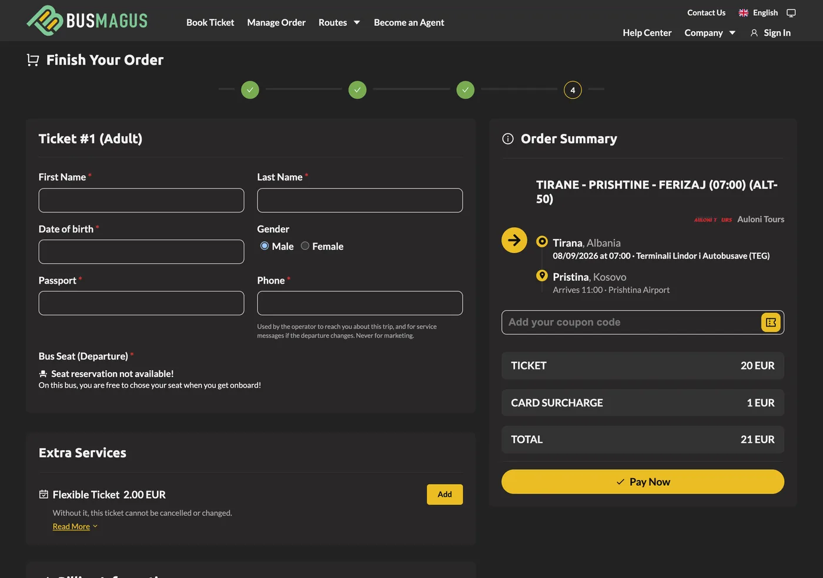Expand Read More under Flexible Ticket

coord(75,526)
